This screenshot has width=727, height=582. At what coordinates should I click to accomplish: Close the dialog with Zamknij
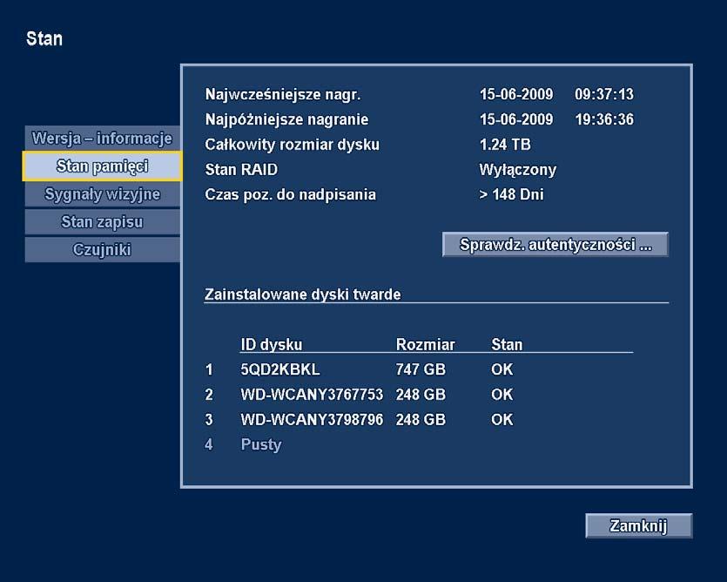[x=638, y=525]
